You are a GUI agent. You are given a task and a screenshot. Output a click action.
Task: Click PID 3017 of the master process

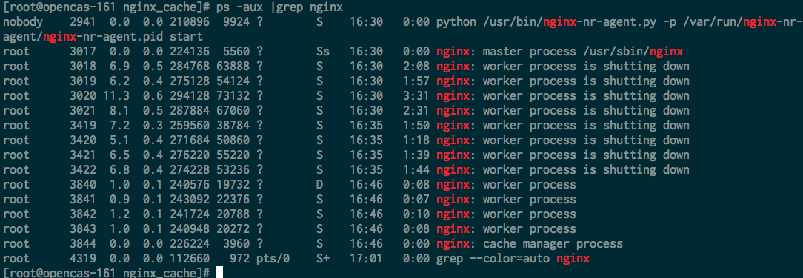coord(82,52)
